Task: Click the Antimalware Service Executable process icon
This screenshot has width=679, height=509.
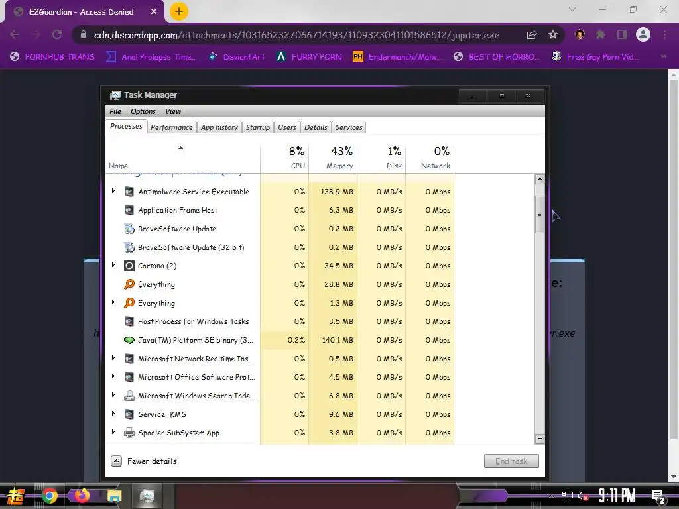Action: (129, 192)
